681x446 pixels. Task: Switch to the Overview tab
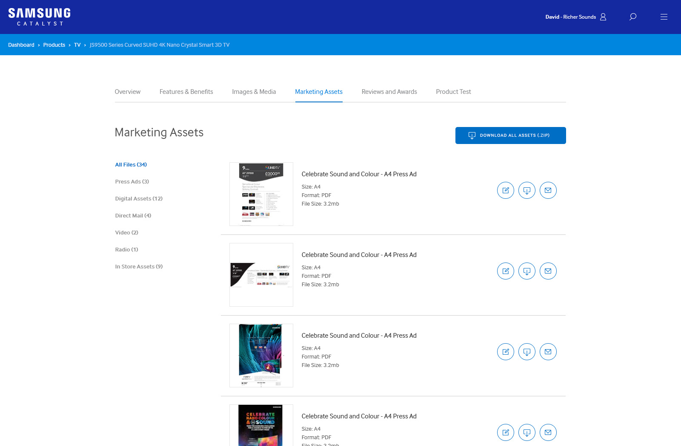(127, 92)
